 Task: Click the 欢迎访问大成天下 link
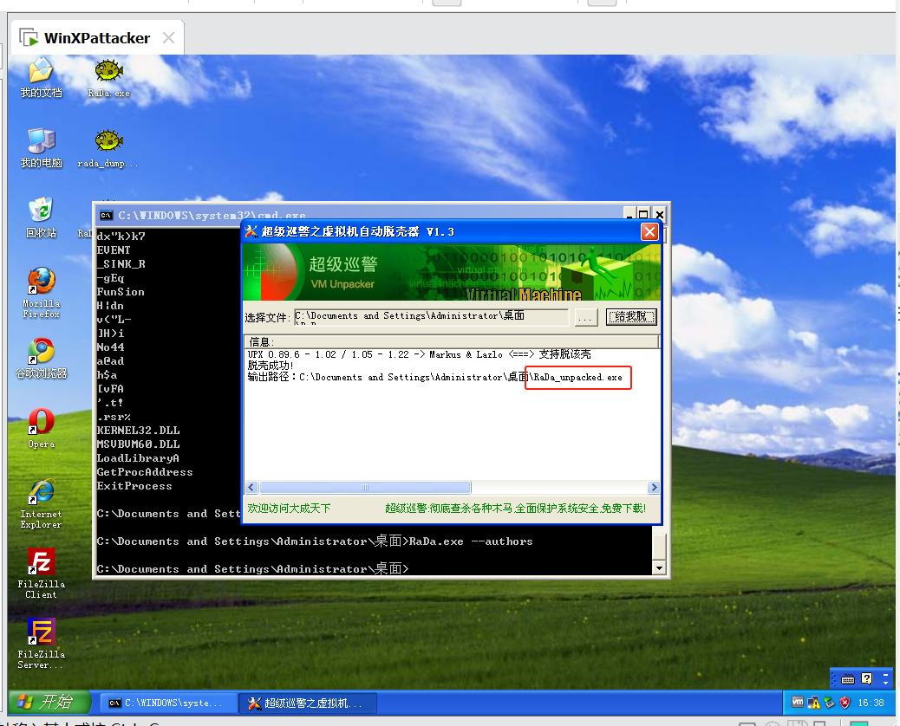coord(289,508)
